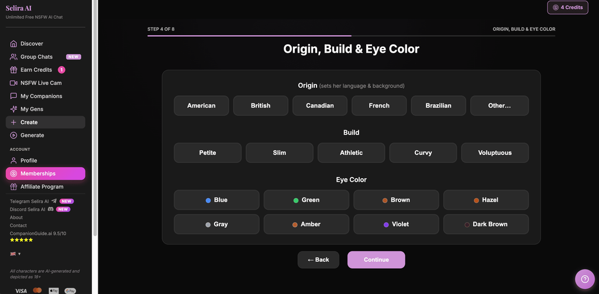
Task: Click the Mastercard payment icon
Action: click(37, 290)
